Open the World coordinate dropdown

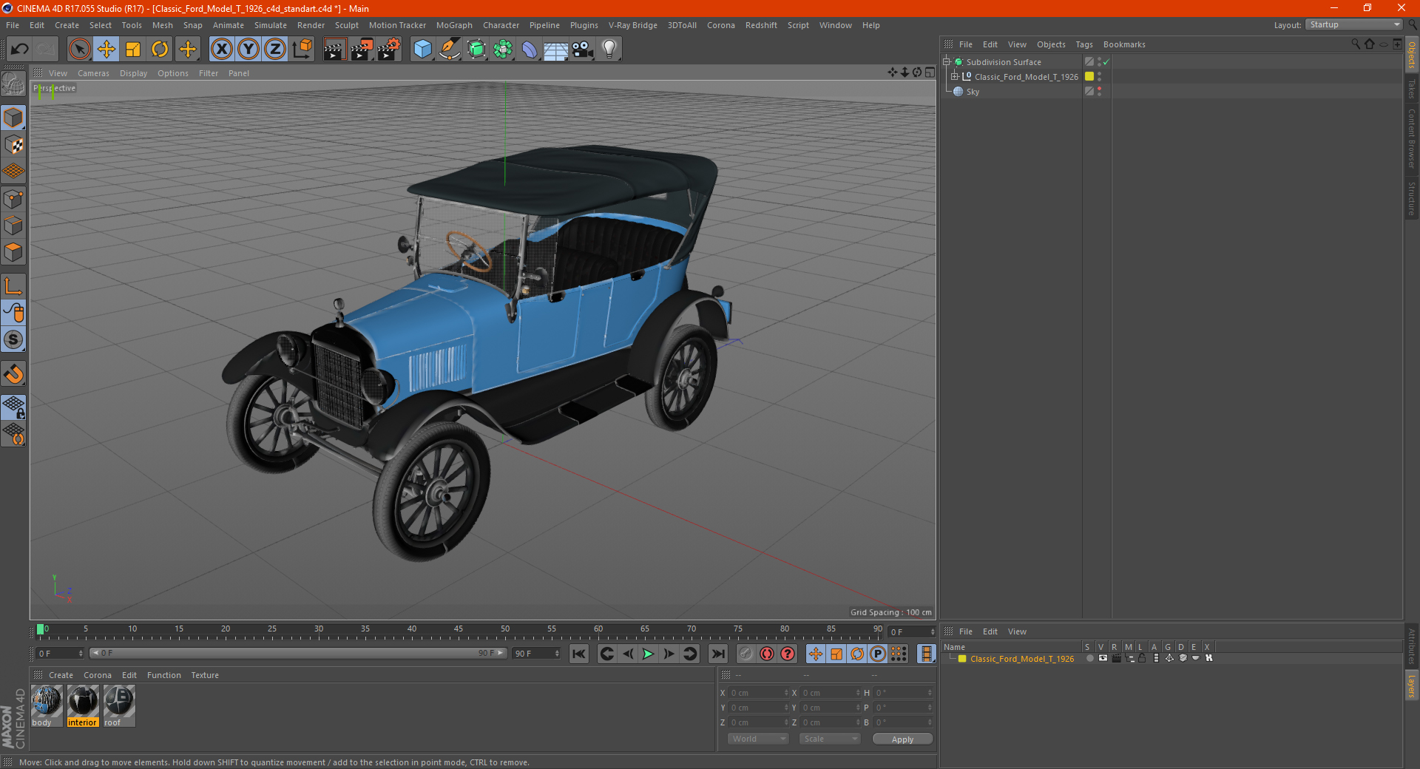(758, 739)
